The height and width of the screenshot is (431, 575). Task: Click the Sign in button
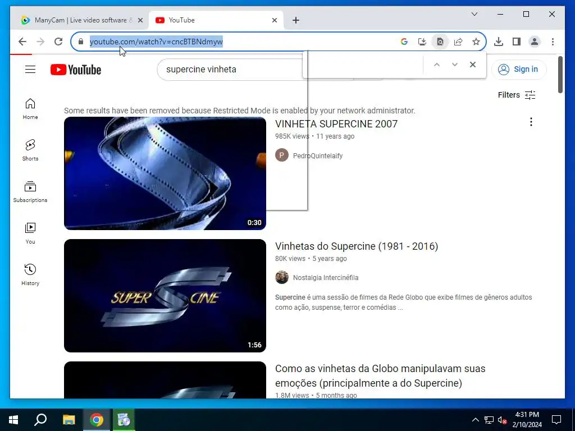pyautogui.click(x=519, y=69)
